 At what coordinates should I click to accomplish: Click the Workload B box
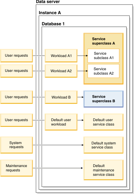click(x=61, y=97)
